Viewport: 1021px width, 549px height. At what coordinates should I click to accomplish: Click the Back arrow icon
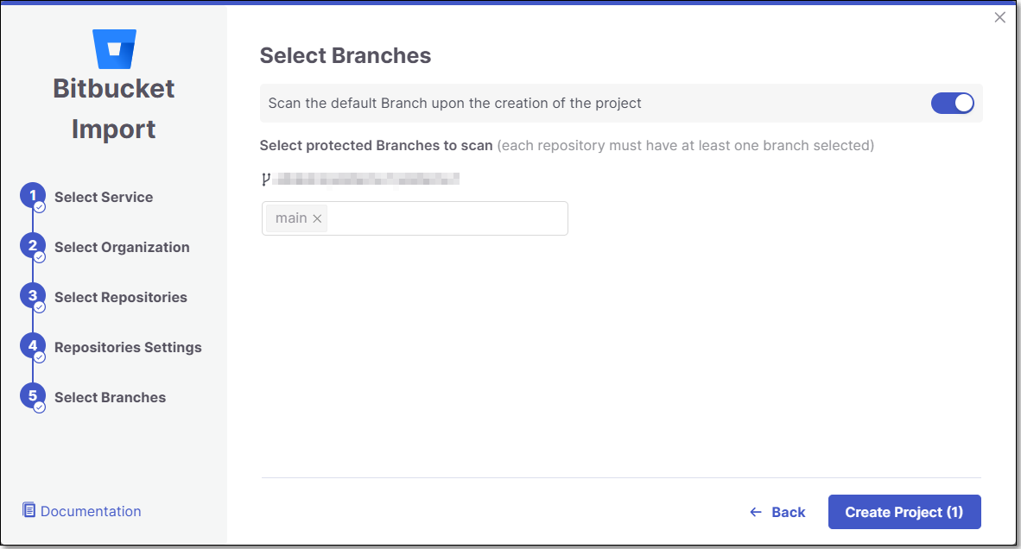point(755,513)
